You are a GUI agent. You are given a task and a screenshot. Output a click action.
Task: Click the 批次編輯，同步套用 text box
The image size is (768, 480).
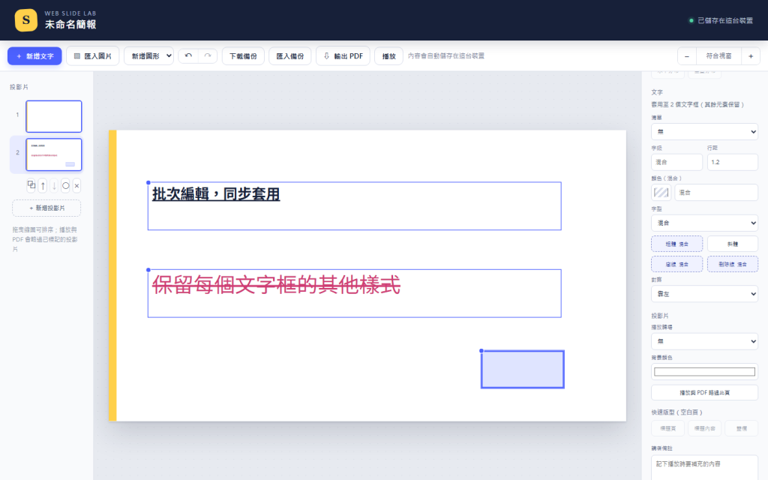[354, 205]
